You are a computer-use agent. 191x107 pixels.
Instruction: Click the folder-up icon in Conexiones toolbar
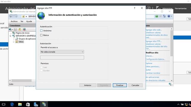coord(20,29)
